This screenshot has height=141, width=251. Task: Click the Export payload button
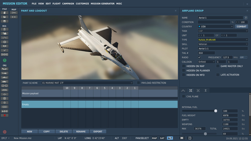98,131
